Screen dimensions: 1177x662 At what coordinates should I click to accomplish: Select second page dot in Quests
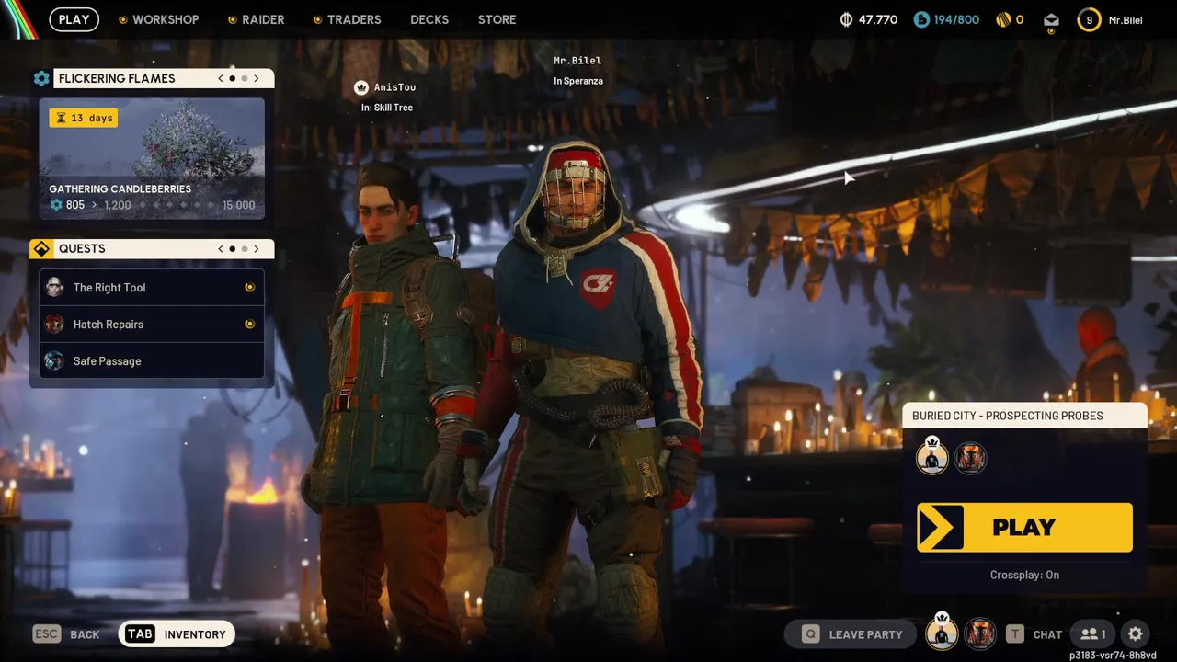tap(245, 248)
